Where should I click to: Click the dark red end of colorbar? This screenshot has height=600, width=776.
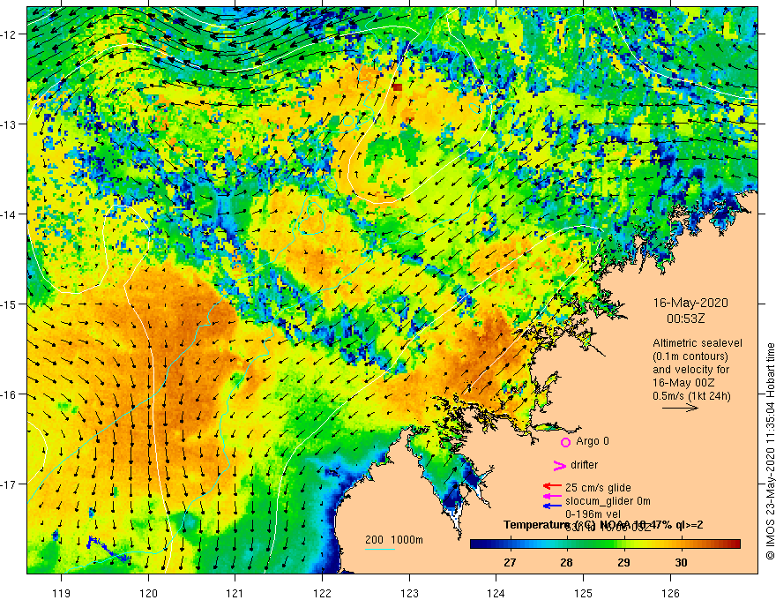tap(735, 544)
